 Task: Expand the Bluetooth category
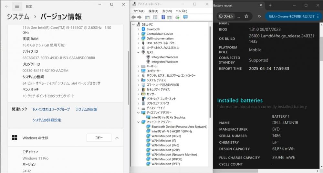click(138, 29)
